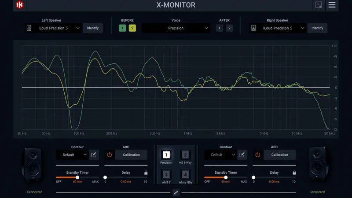The image size is (352, 198).
Task: Click the right Delay slider handle
Action: (x=253, y=177)
